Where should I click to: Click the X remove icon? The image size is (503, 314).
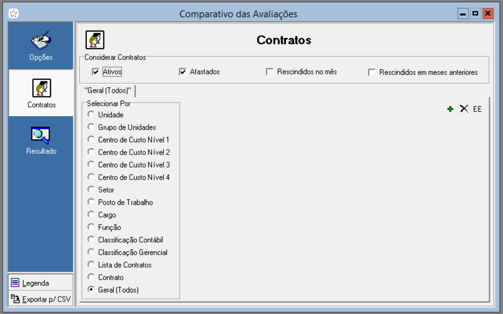click(464, 109)
